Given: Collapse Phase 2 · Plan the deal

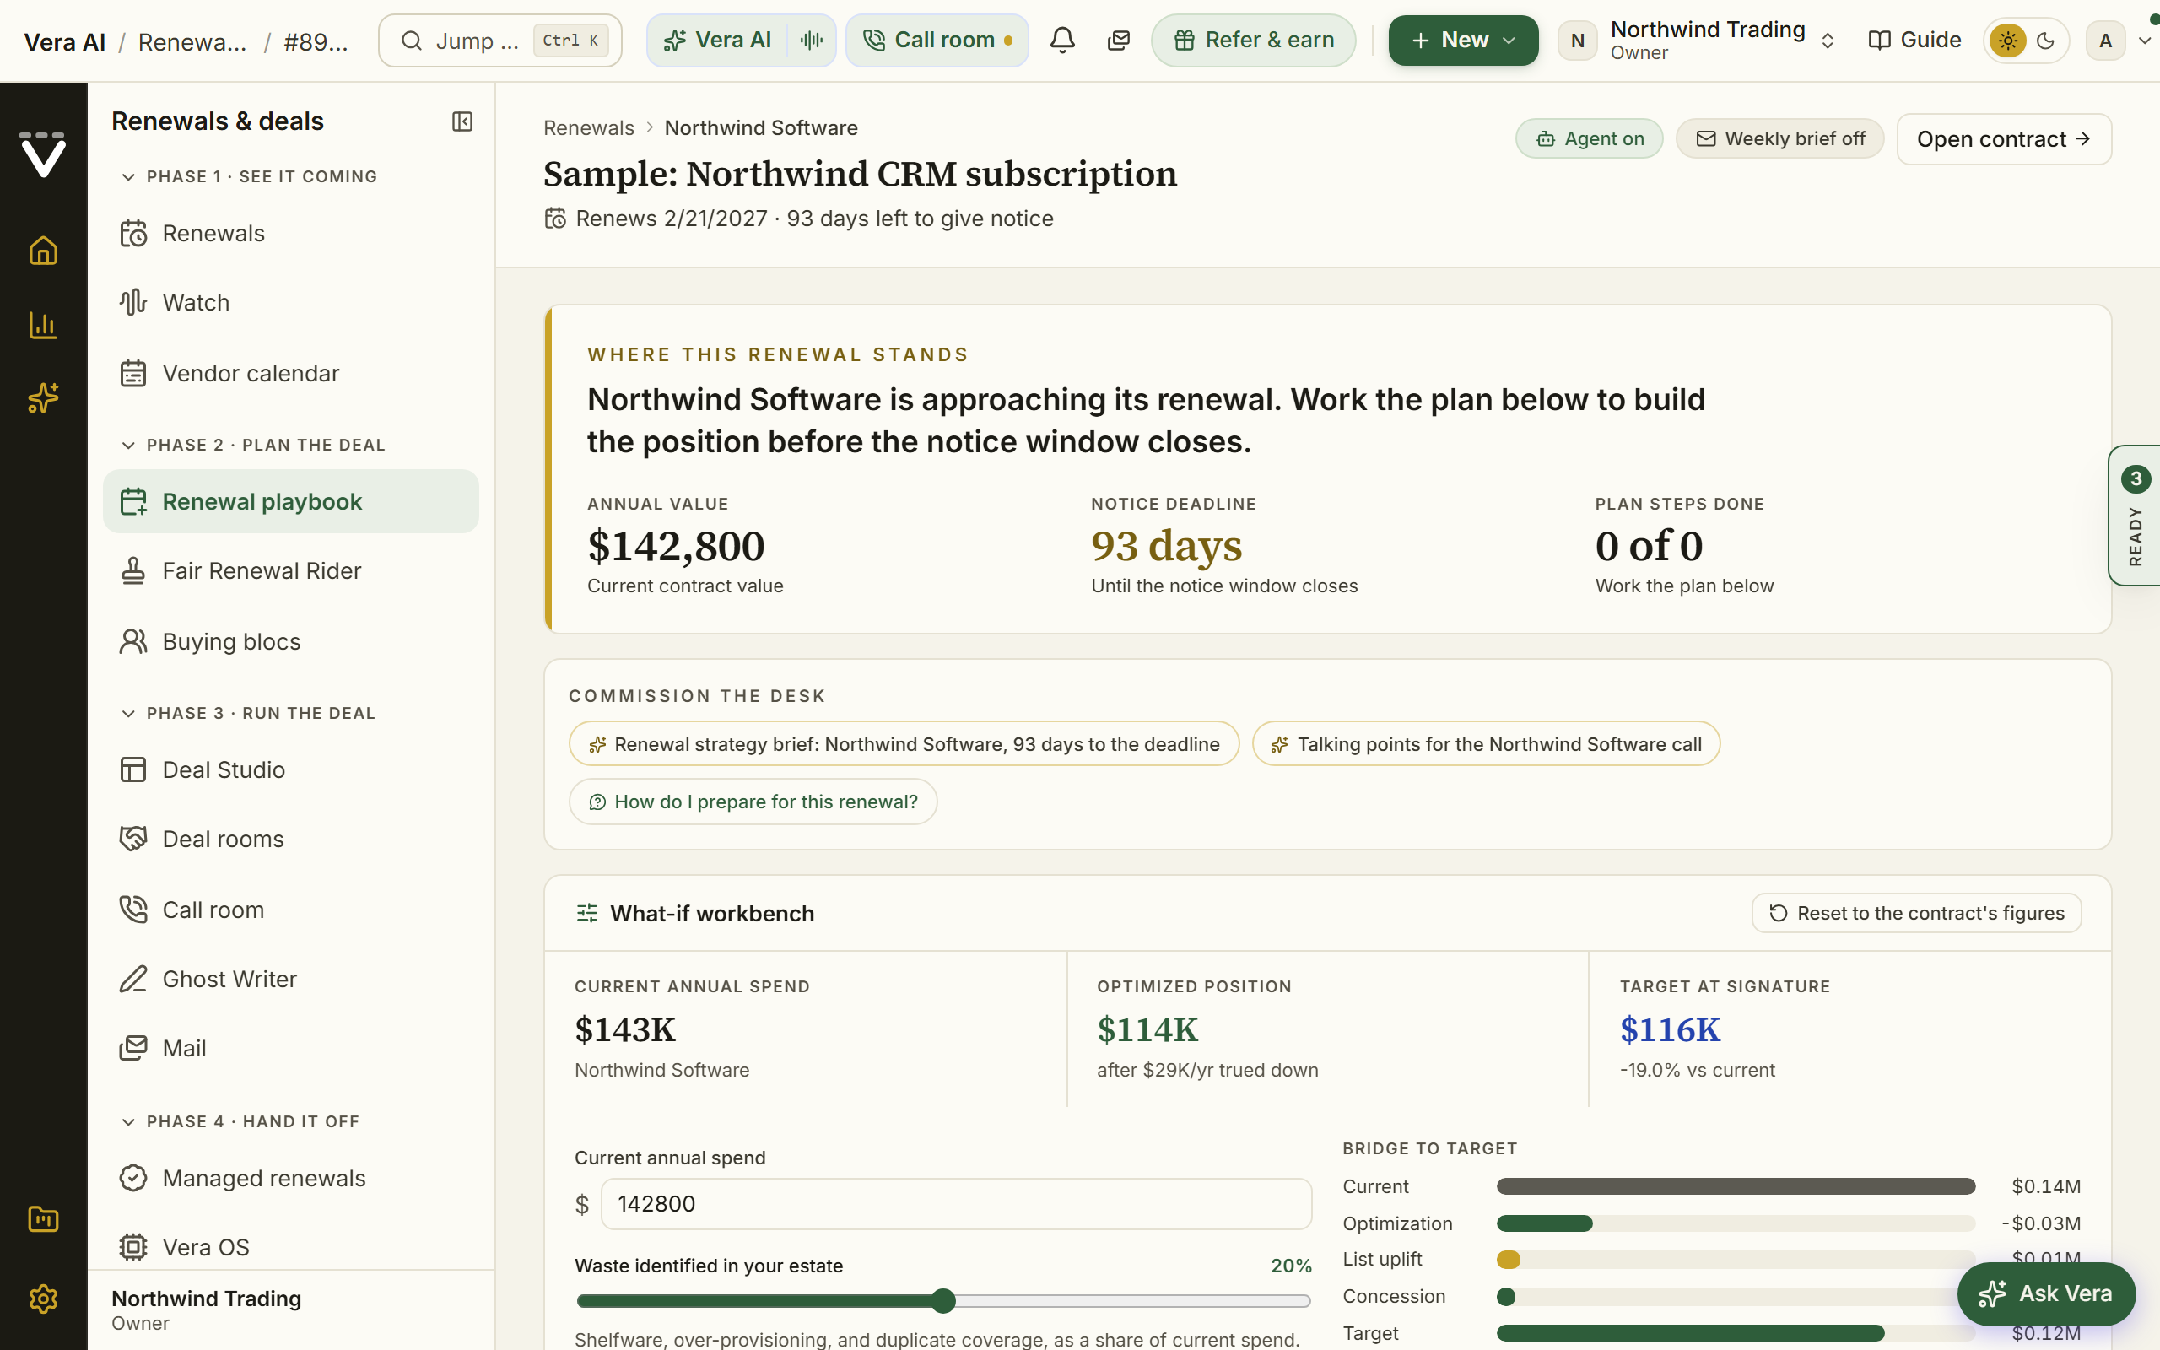Looking at the screenshot, I should pos(252,445).
